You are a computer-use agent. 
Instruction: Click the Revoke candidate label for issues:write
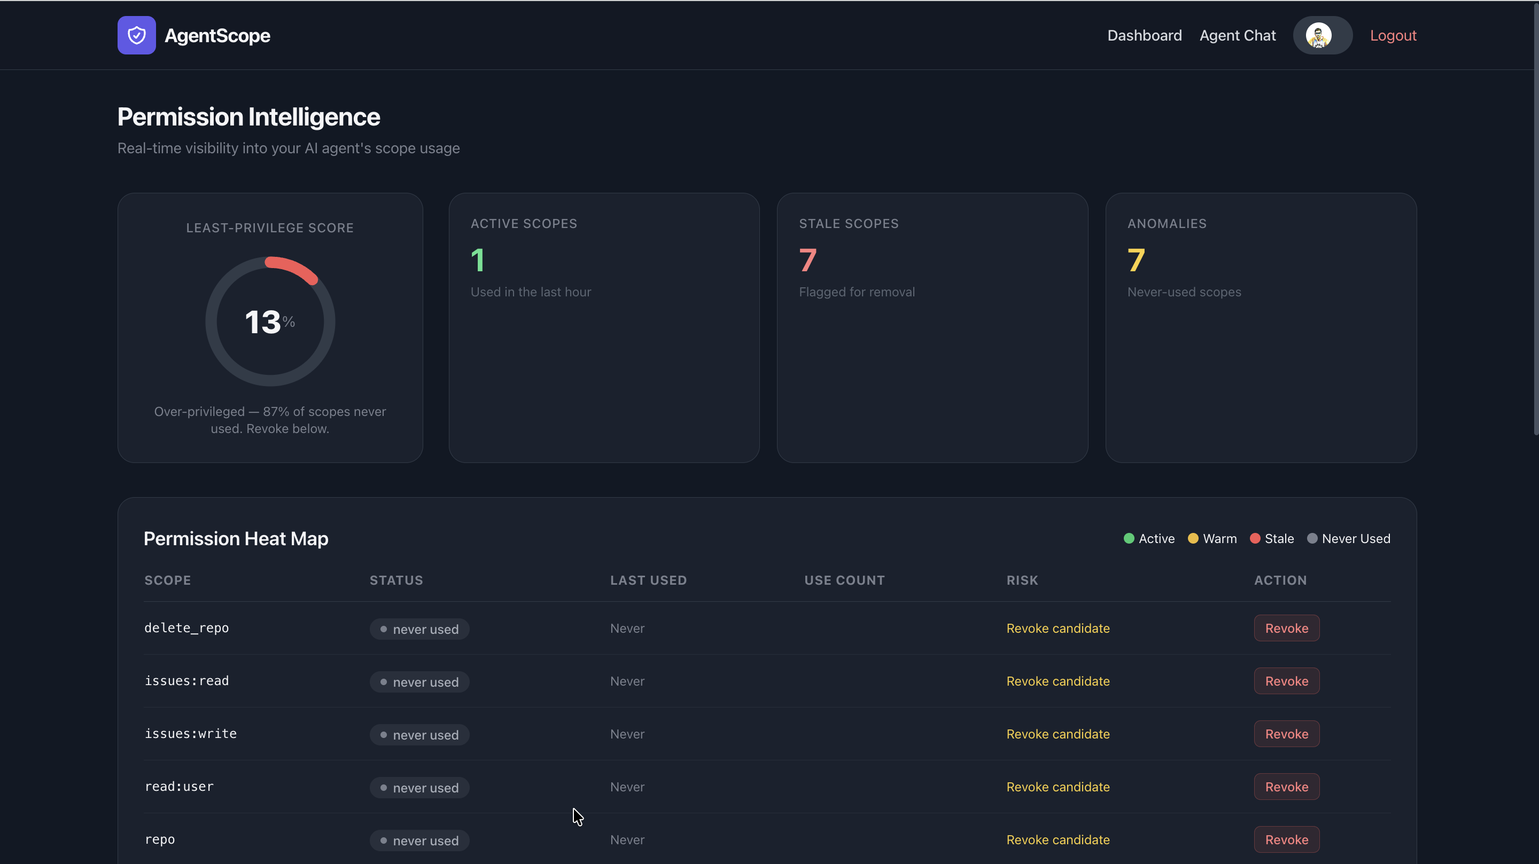(x=1058, y=734)
